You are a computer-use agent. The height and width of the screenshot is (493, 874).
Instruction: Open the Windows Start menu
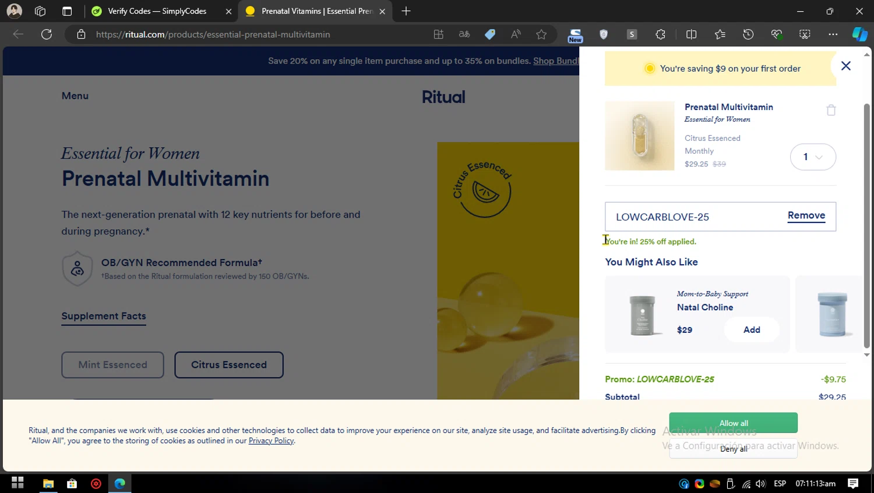[17, 483]
